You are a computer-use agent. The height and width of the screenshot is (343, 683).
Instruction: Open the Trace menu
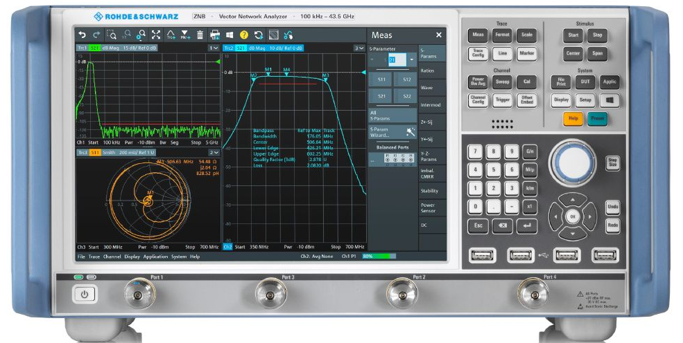pos(94,257)
